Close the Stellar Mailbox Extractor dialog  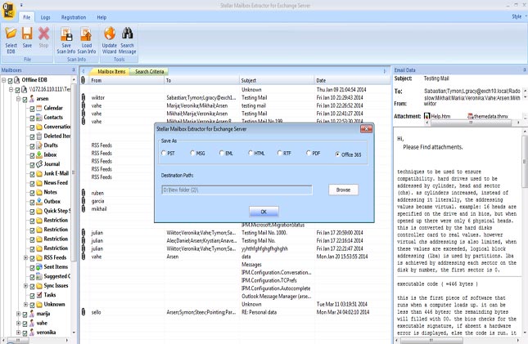click(366, 129)
